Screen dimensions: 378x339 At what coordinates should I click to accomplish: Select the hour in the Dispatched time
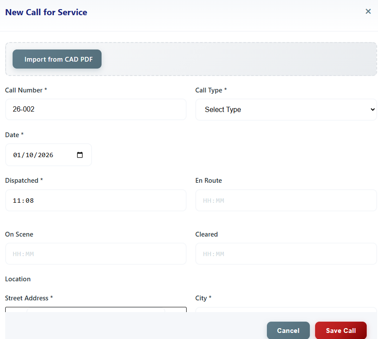point(17,201)
